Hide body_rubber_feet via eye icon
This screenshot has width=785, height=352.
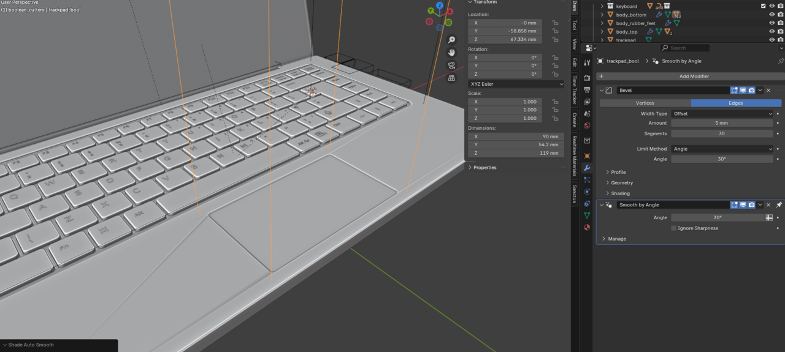[x=772, y=23]
